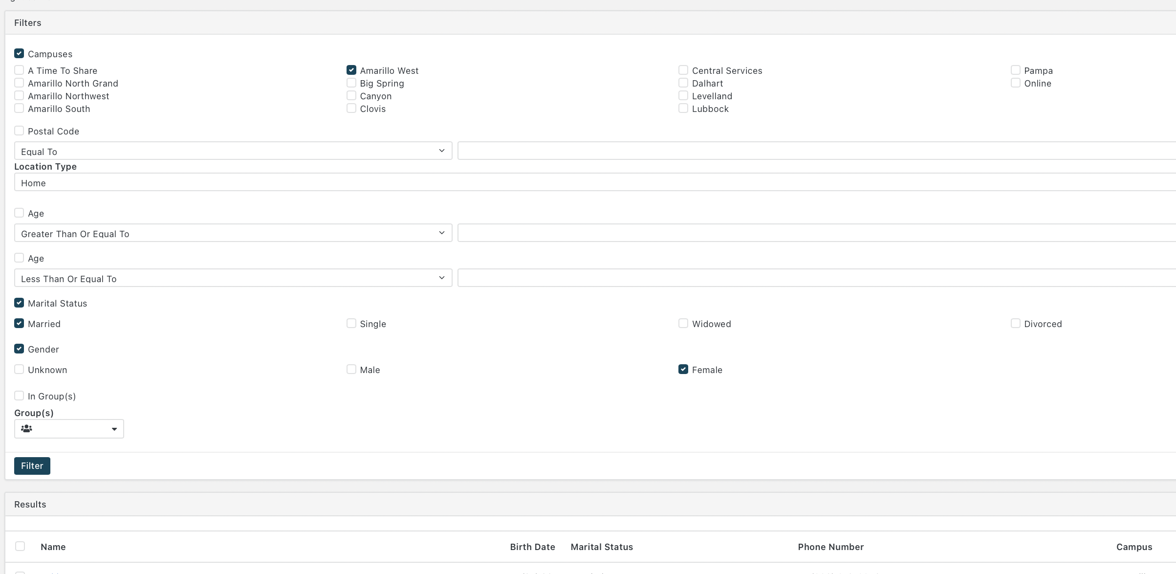Sort results by Phone Number column
The image size is (1176, 574).
click(830, 547)
